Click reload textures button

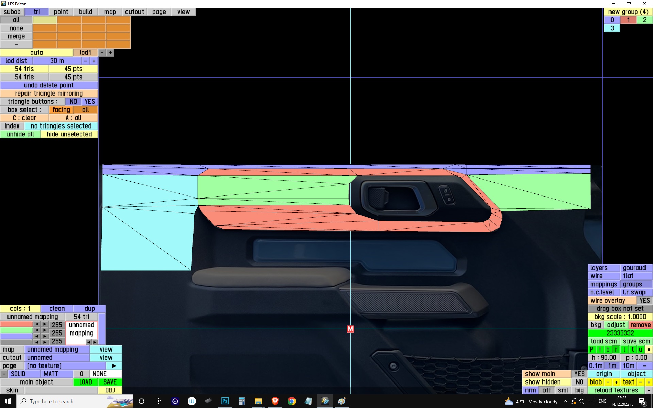(616, 390)
